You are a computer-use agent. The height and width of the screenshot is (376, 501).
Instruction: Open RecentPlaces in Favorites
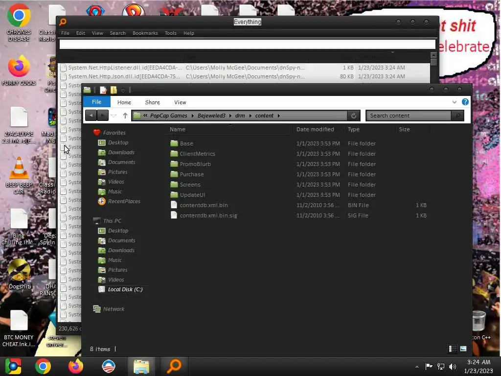[124, 201]
